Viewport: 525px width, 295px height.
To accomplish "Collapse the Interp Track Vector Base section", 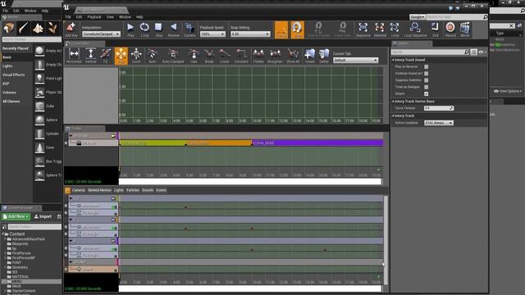I will (393, 102).
